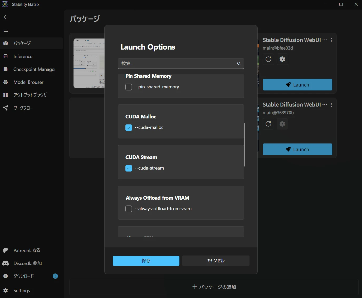Click the 'CUDA Stream' option heading
Viewport: 362px width, 298px height.
(x=141, y=157)
